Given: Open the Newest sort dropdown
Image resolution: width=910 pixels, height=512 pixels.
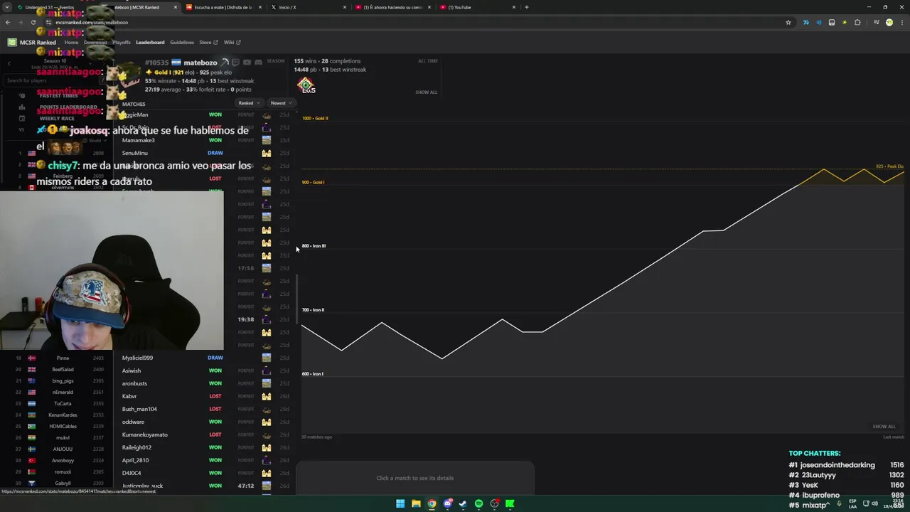Looking at the screenshot, I should tap(282, 103).
